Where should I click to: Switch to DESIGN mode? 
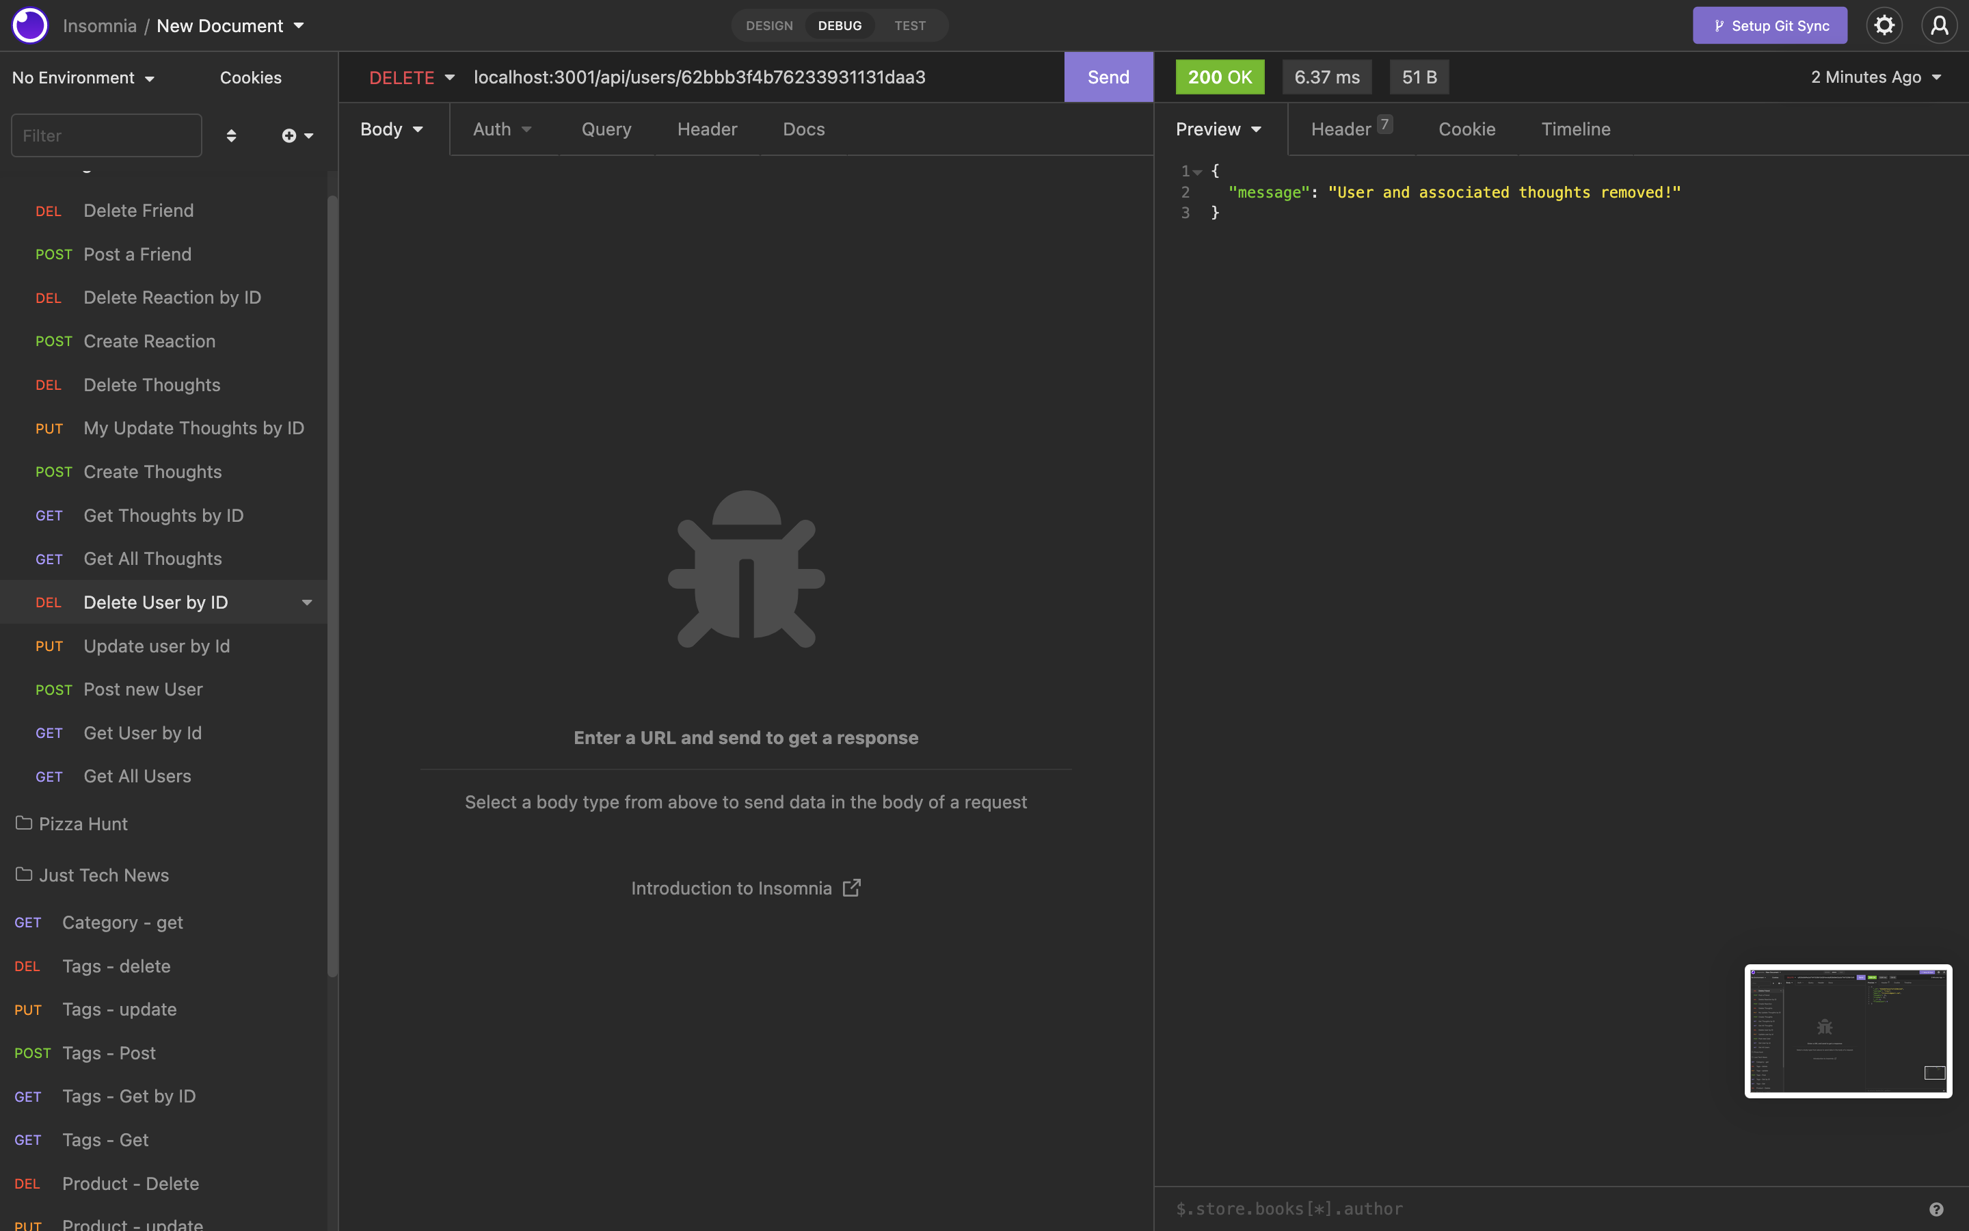click(768, 25)
